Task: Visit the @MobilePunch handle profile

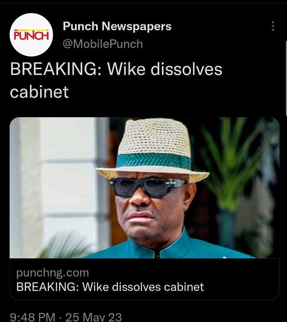Action: click(x=103, y=44)
